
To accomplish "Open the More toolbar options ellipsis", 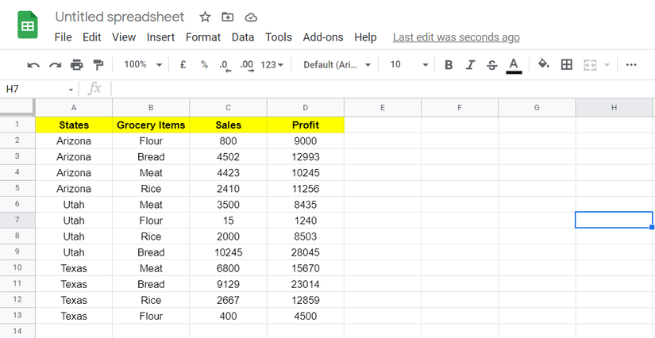I will tap(631, 65).
